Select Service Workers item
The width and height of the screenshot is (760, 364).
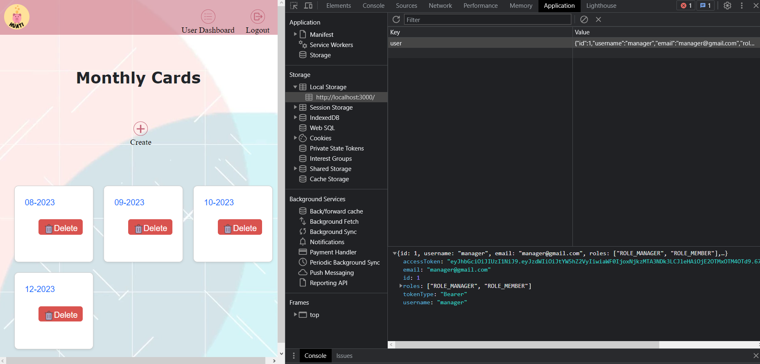pos(331,45)
